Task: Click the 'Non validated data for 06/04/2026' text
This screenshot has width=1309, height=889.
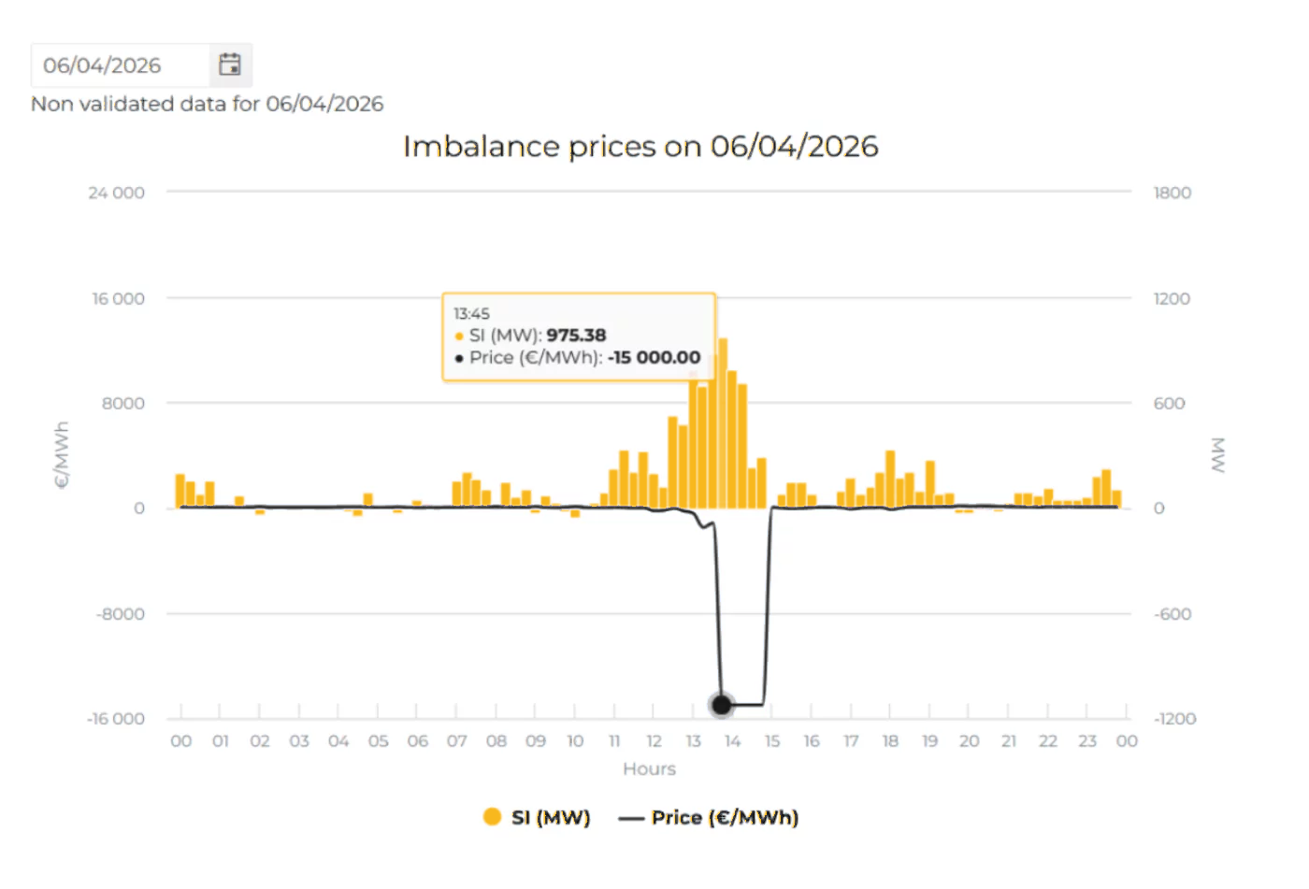Action: click(x=208, y=104)
